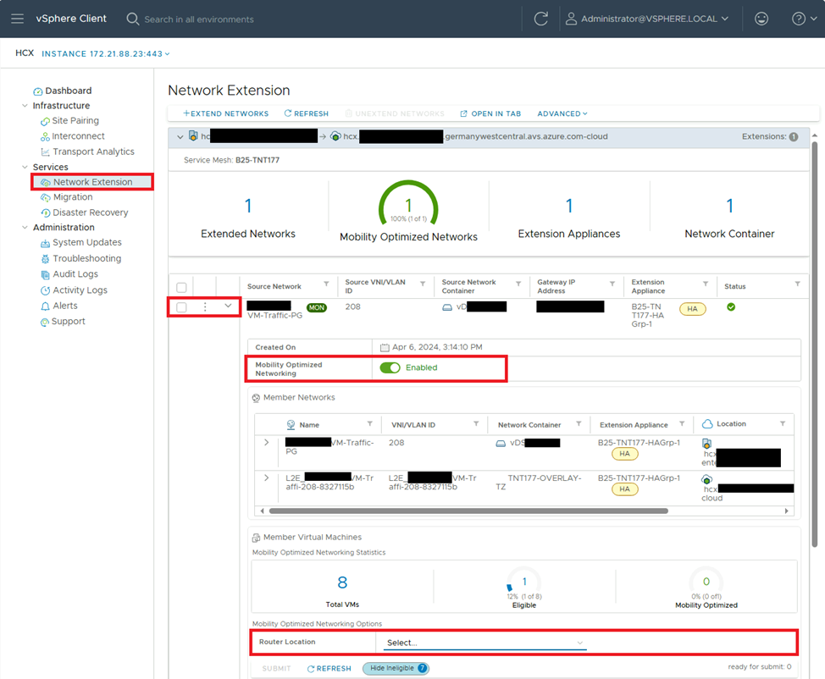Click the refresh icon in top bar
825x679 pixels.
[541, 19]
